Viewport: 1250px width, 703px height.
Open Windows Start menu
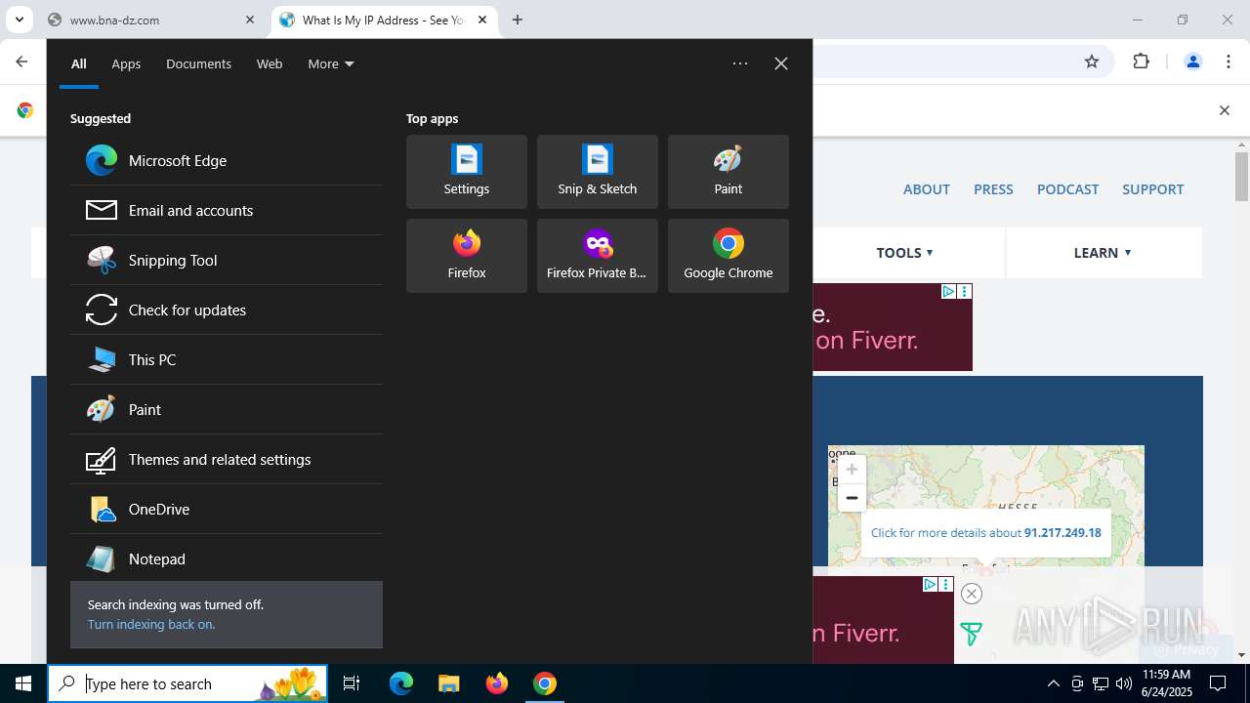tap(23, 683)
